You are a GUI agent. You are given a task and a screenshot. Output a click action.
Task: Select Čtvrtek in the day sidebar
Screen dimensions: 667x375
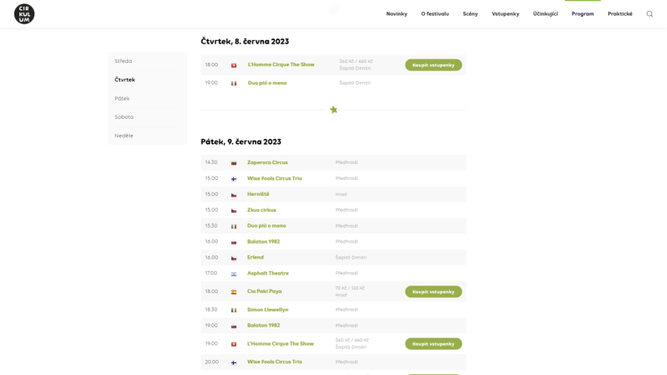[x=125, y=80]
